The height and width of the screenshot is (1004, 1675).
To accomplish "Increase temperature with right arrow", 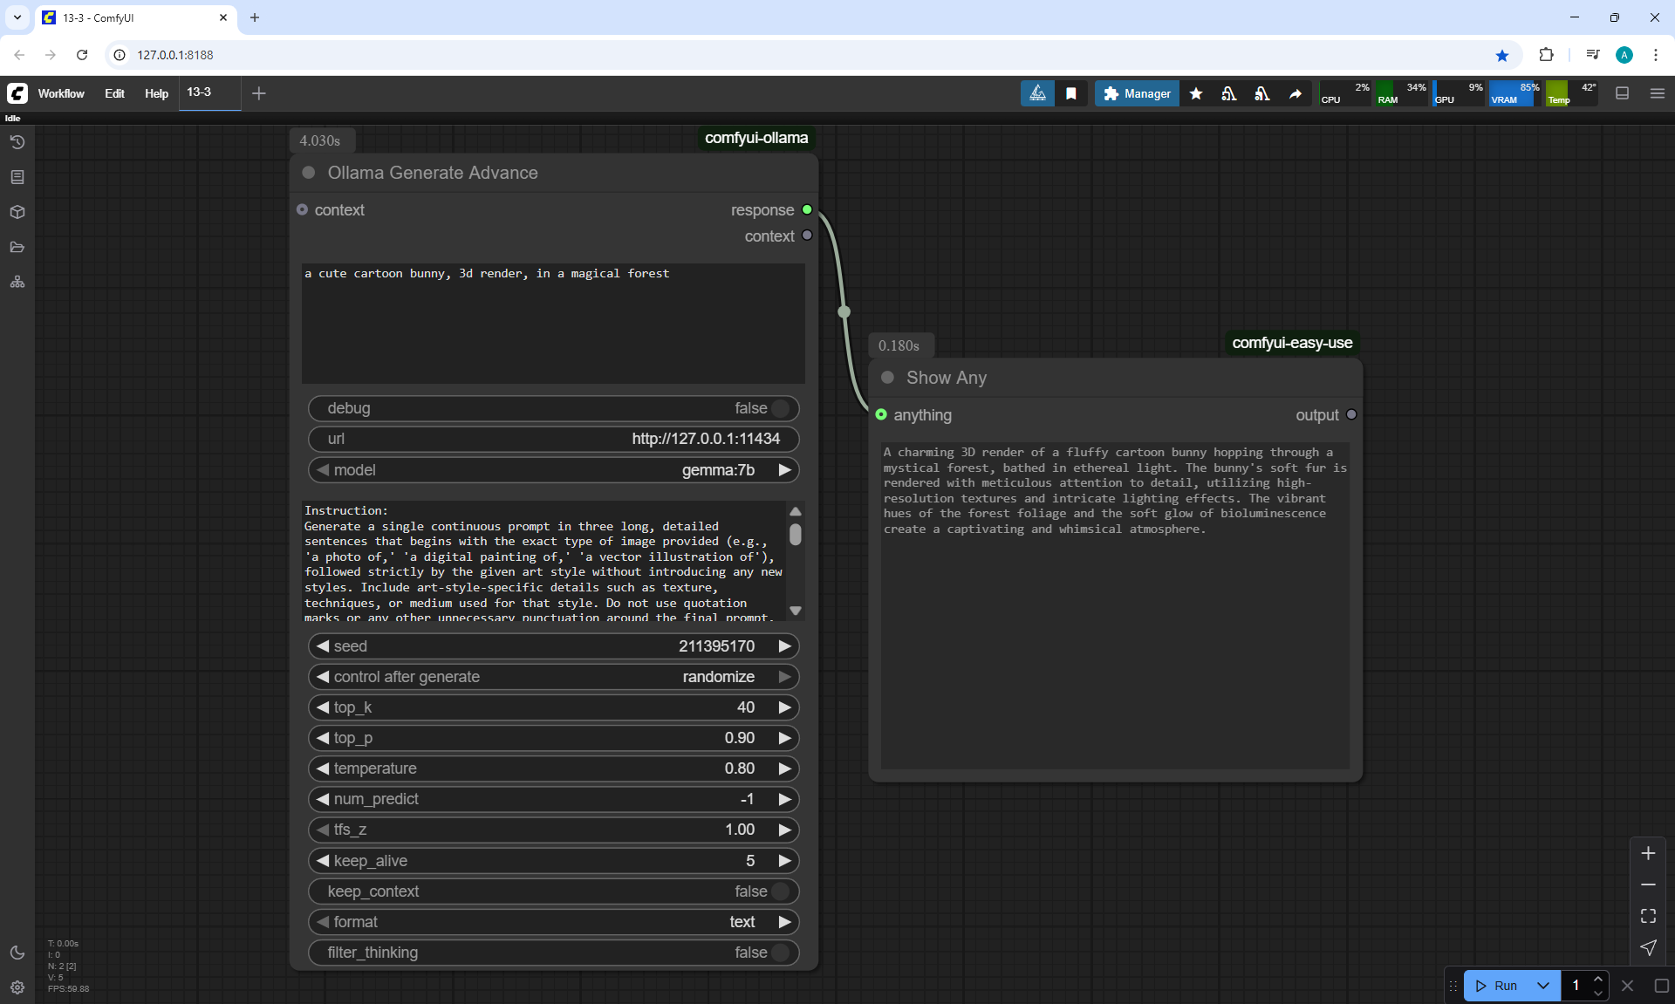I will [785, 768].
